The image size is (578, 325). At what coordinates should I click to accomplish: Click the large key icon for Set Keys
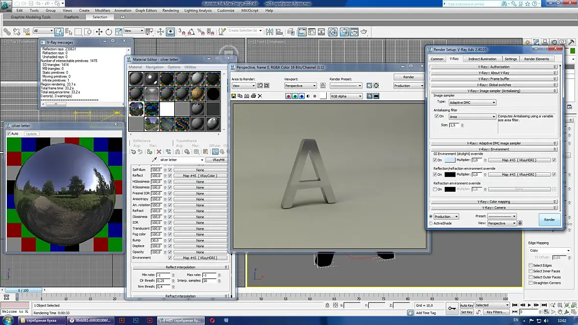(x=452, y=308)
